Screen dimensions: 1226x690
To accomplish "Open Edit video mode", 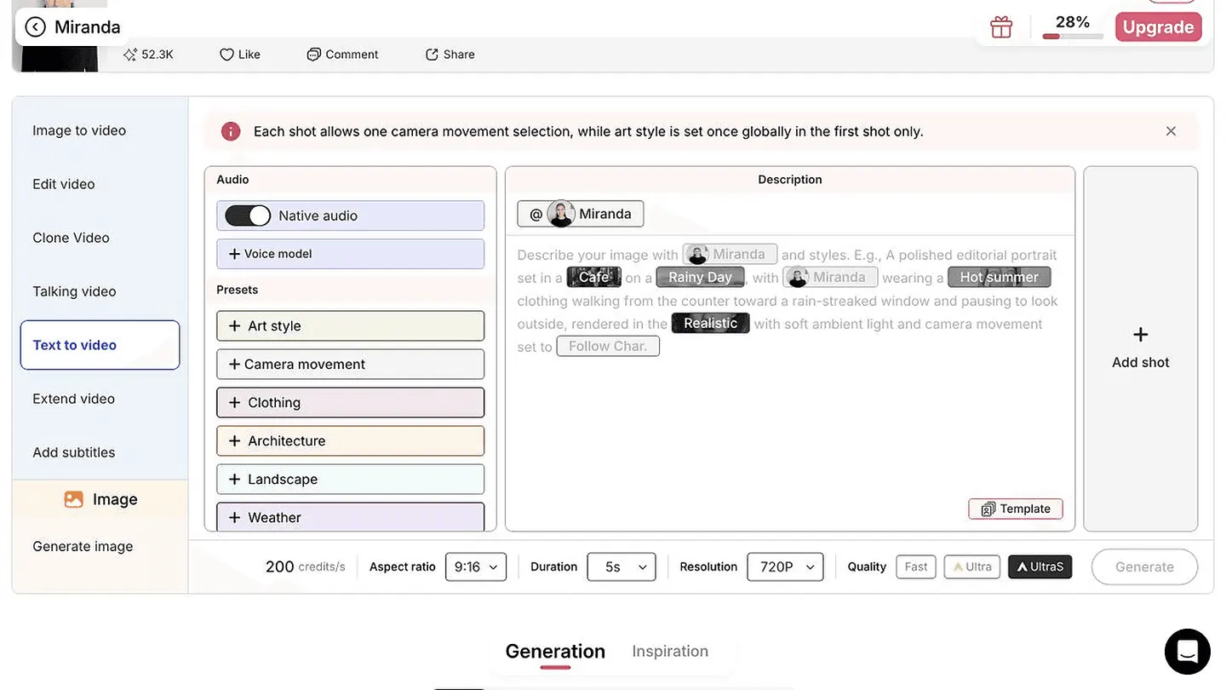I will tap(64, 184).
